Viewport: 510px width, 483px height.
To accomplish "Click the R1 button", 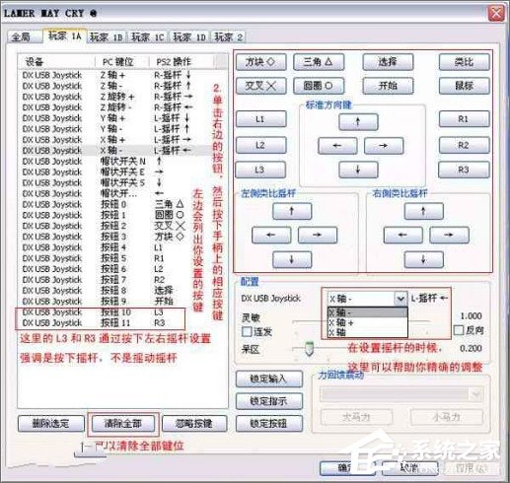I will coord(465,119).
